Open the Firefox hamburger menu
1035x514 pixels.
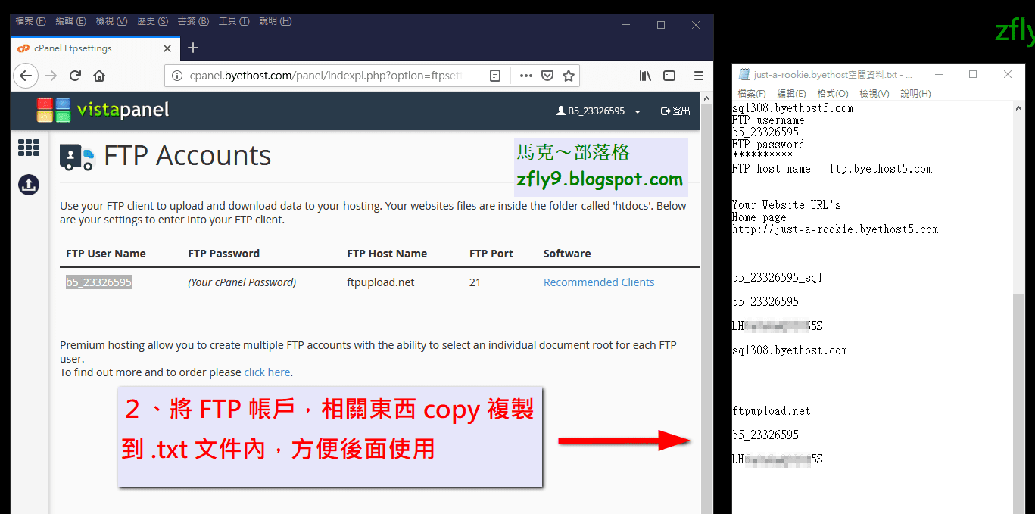pos(698,75)
